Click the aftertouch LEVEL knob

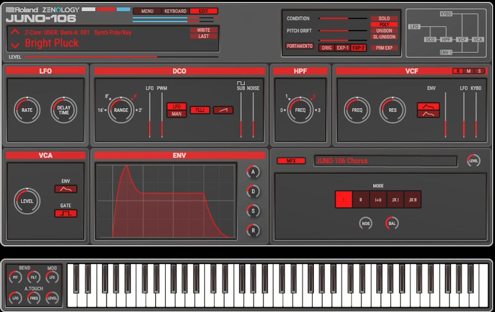(x=52, y=298)
